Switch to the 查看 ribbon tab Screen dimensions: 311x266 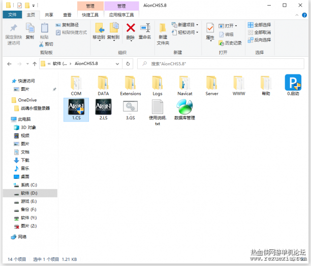pos(67,15)
